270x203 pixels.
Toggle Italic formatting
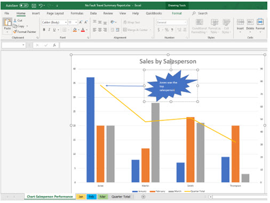pos(49,30)
